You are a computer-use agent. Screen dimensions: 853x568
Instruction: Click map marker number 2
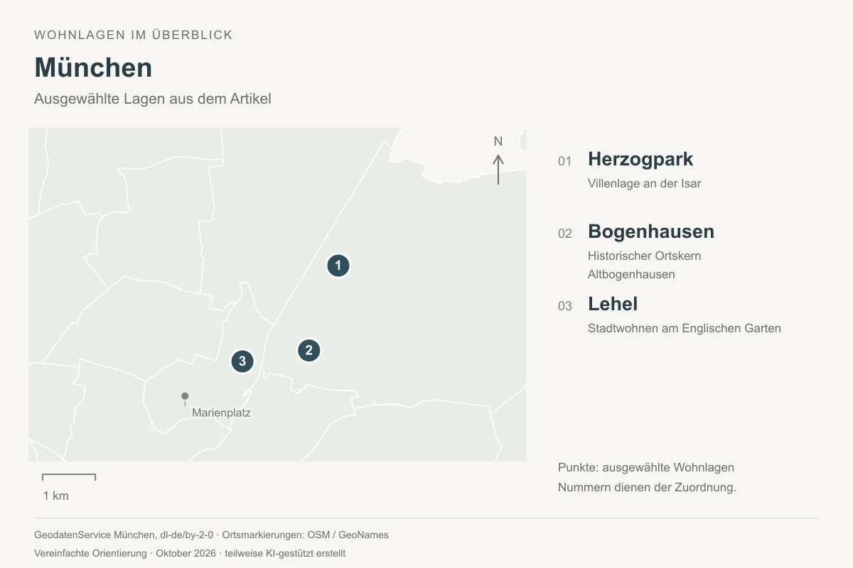(x=309, y=350)
